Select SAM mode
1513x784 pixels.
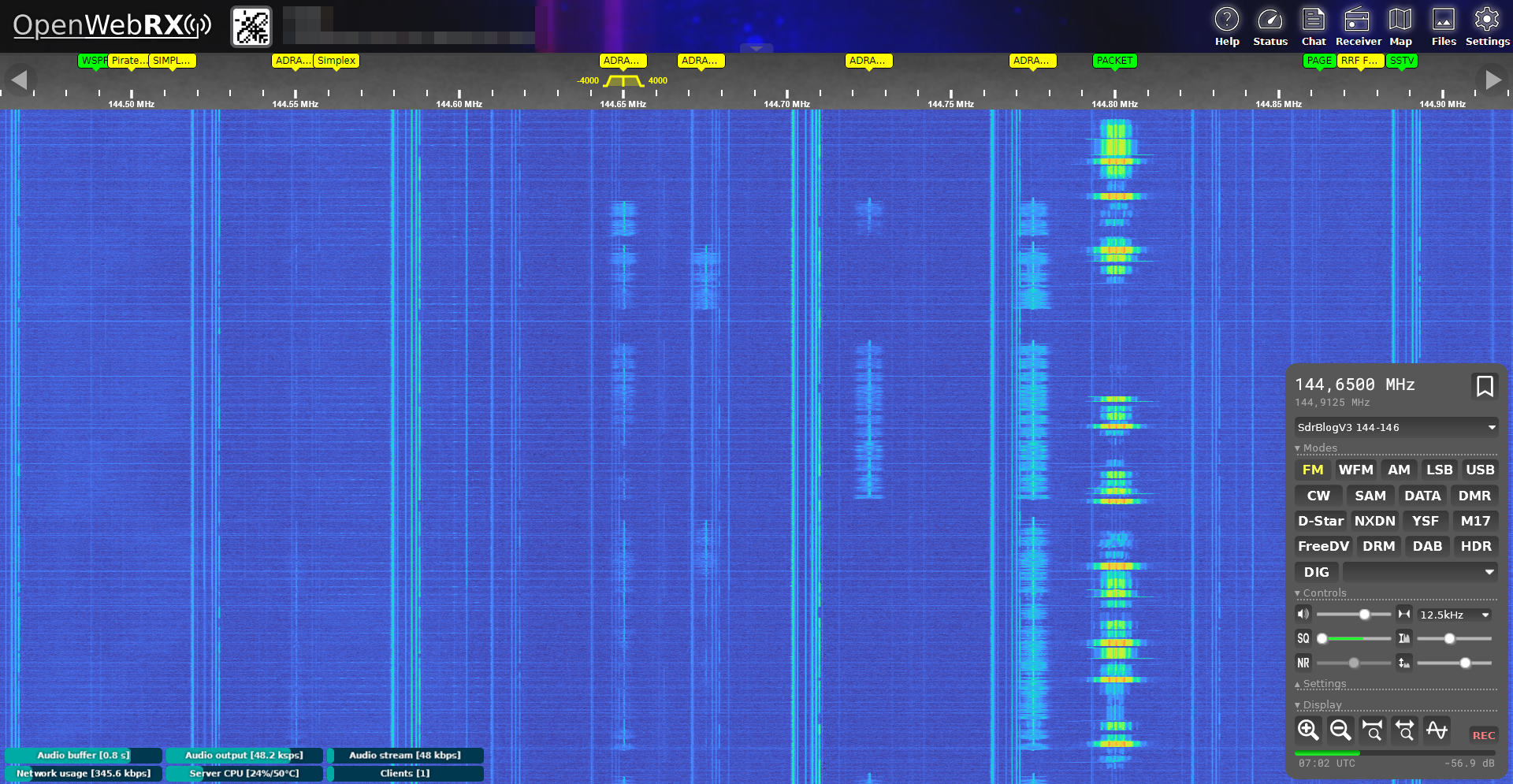click(x=1370, y=496)
